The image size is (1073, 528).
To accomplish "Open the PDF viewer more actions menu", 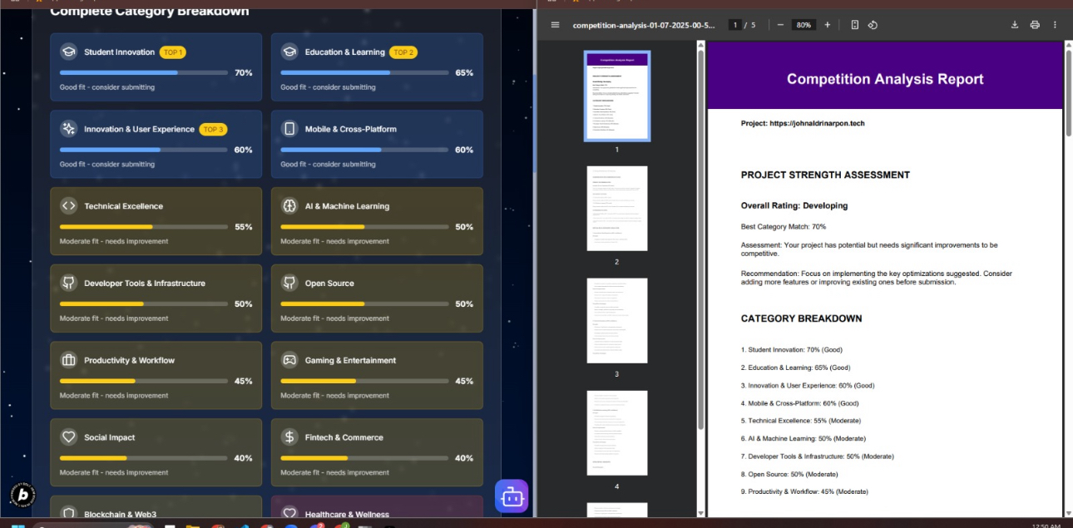I will click(1056, 25).
